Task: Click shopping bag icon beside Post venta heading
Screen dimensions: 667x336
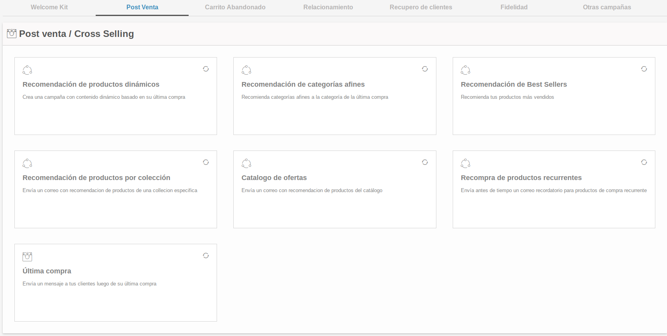Action: click(x=12, y=33)
